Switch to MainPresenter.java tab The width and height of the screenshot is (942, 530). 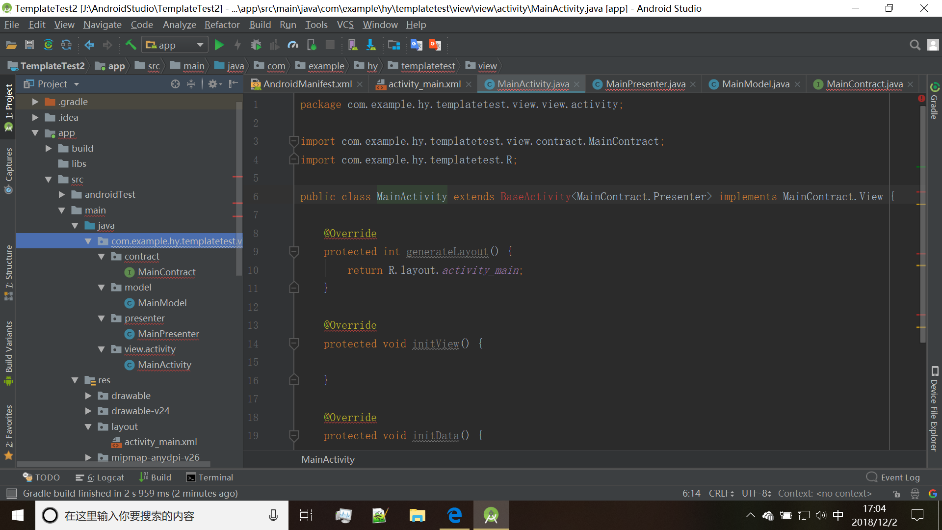[645, 84]
